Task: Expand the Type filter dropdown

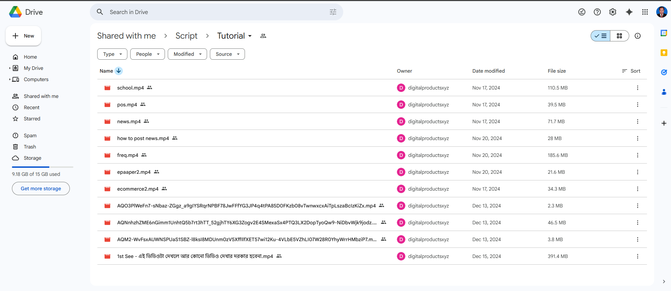Action: (112, 54)
